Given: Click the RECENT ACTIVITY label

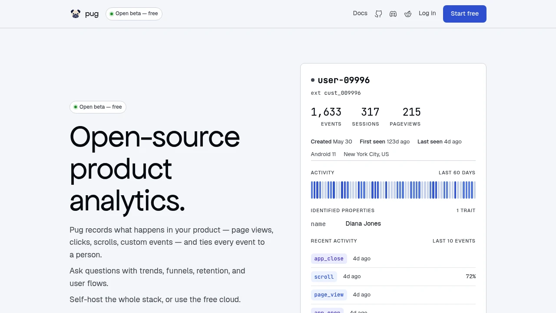Looking at the screenshot, I should point(334,241).
